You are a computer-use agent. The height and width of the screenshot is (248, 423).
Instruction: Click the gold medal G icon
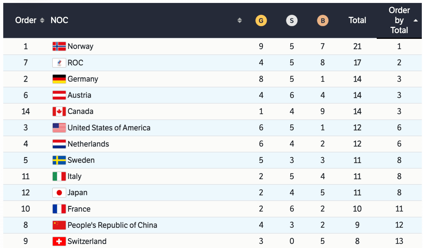[x=261, y=21]
